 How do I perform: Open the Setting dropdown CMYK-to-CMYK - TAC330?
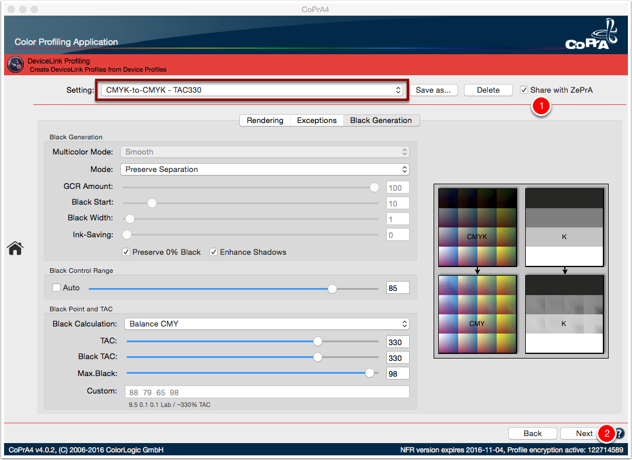[x=252, y=90]
